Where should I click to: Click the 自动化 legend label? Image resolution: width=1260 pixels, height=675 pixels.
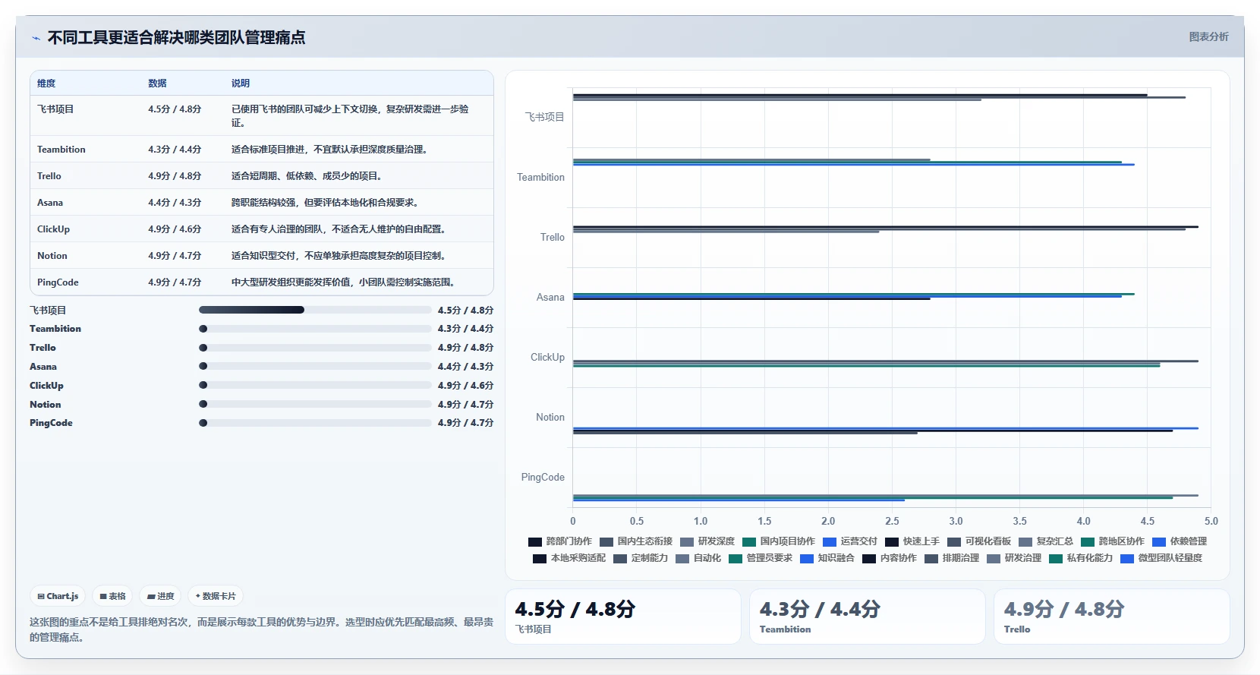[x=707, y=558]
